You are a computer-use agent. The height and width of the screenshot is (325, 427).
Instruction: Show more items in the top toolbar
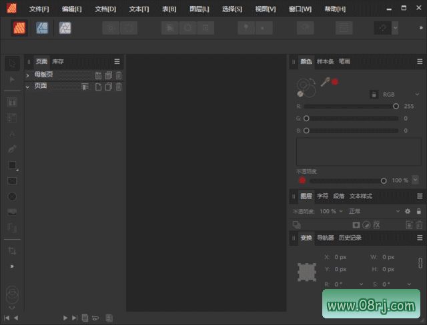tap(421, 28)
